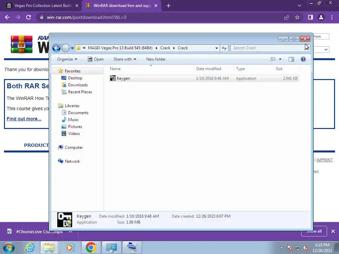This screenshot has height=254, width=339.
Task: Toggle the preview pane icon
Action: pyautogui.click(x=291, y=59)
